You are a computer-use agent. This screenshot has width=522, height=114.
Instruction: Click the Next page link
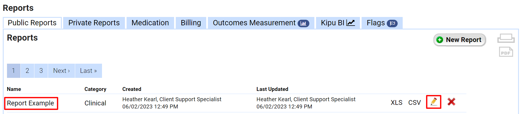tap(61, 71)
